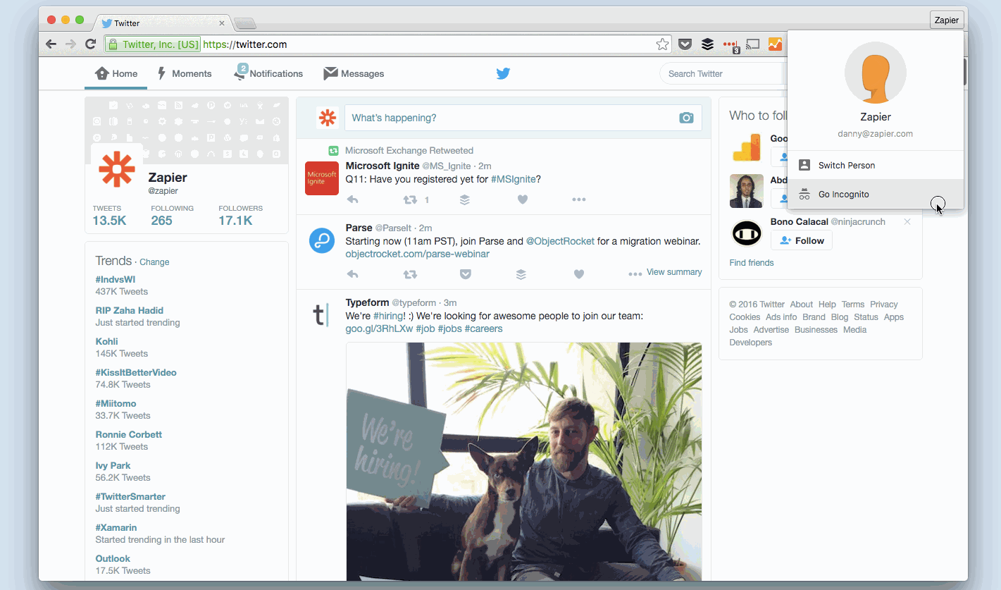1001x590 pixels.
Task: Dismiss Bono Calacal follow suggestion
Action: point(907,221)
